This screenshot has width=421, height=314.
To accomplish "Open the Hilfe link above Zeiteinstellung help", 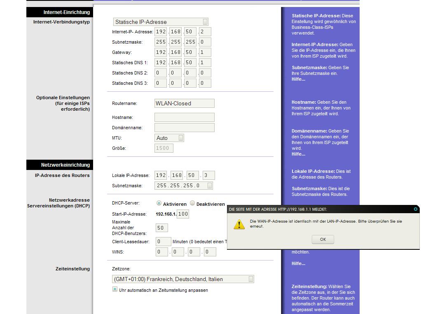I will click(298, 264).
